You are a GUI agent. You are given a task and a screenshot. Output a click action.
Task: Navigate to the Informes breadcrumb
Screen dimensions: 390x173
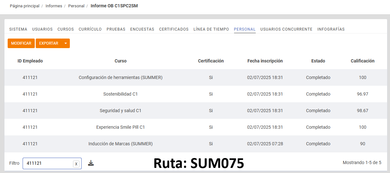click(x=54, y=6)
